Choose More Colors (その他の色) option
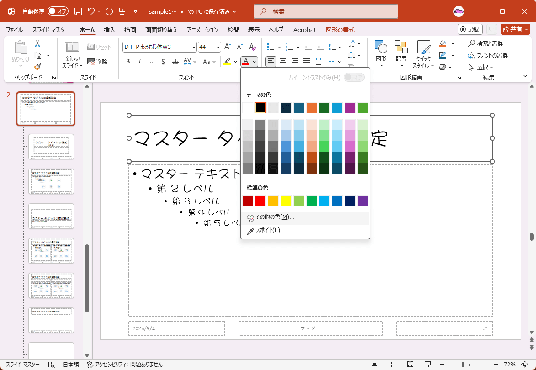The height and width of the screenshot is (370, 536). 275,217
